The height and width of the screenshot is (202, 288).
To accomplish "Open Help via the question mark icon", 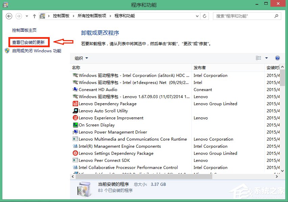I will click(x=278, y=58).
